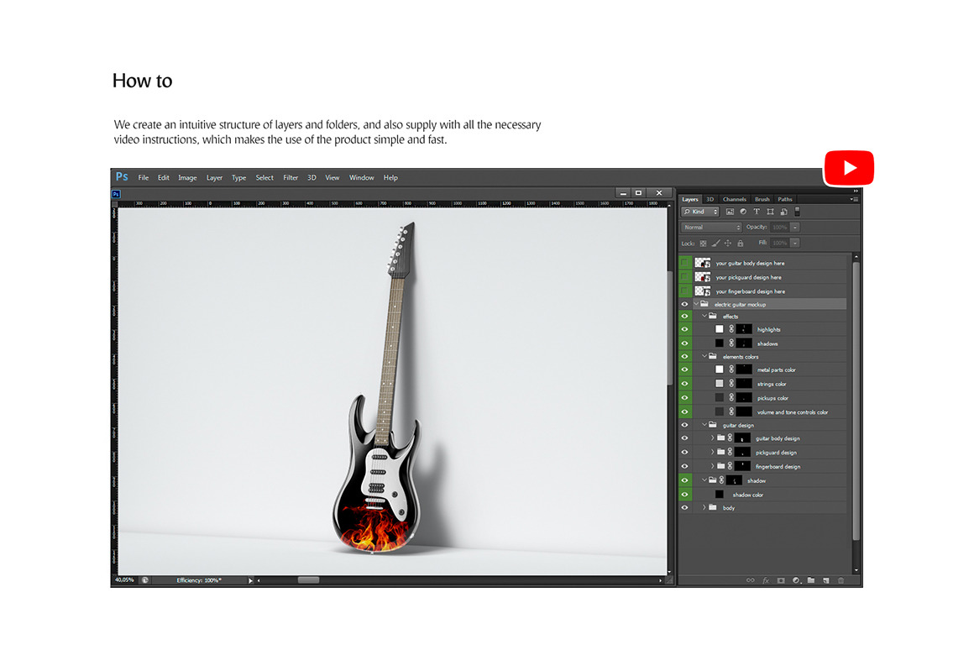This screenshot has width=974, height=650.
Task: Click the Add layer style fx icon
Action: tap(766, 580)
